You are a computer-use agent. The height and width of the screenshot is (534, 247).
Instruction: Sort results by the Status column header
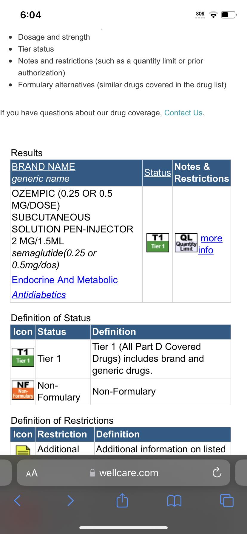point(158,173)
